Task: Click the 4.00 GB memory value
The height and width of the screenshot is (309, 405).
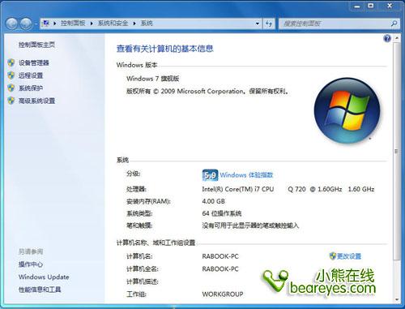Action: click(x=213, y=201)
